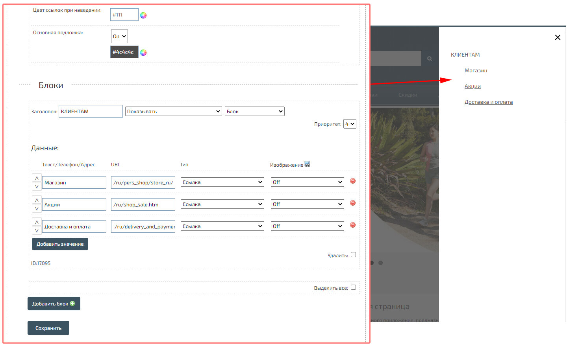Delete the Доставка и оплата row

click(x=353, y=225)
